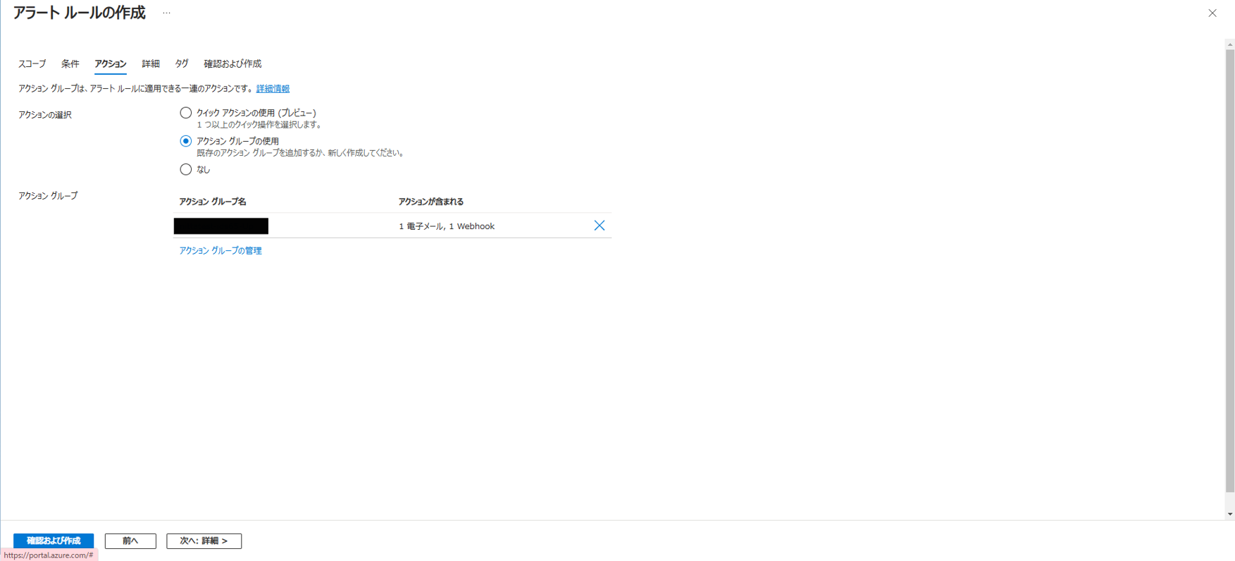Image resolution: width=1235 pixels, height=561 pixels.
Task: Click the 次へ: 詳細 > button
Action: tap(204, 541)
